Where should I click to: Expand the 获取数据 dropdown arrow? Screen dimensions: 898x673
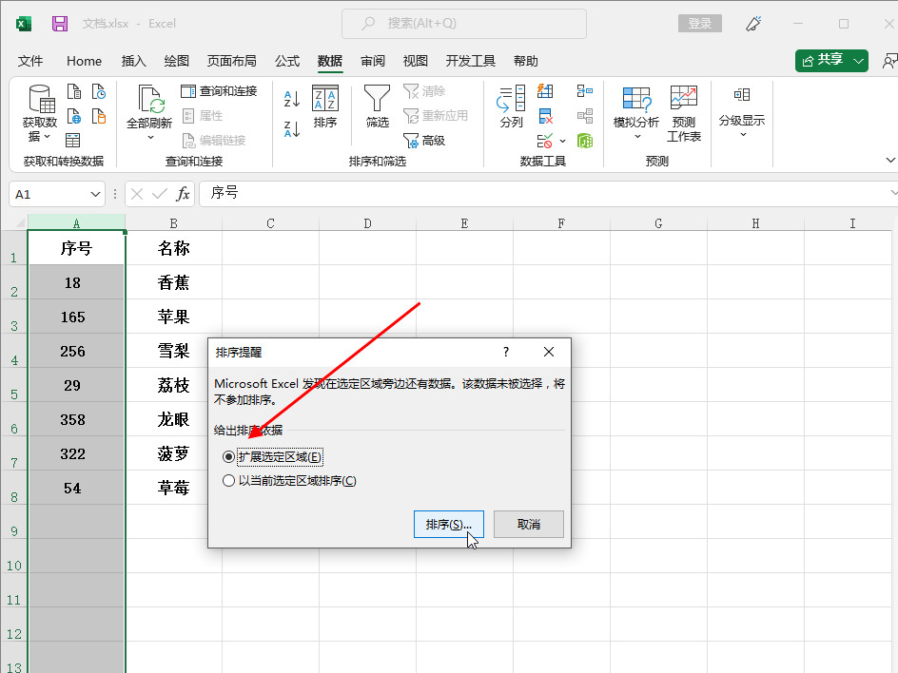click(x=47, y=137)
